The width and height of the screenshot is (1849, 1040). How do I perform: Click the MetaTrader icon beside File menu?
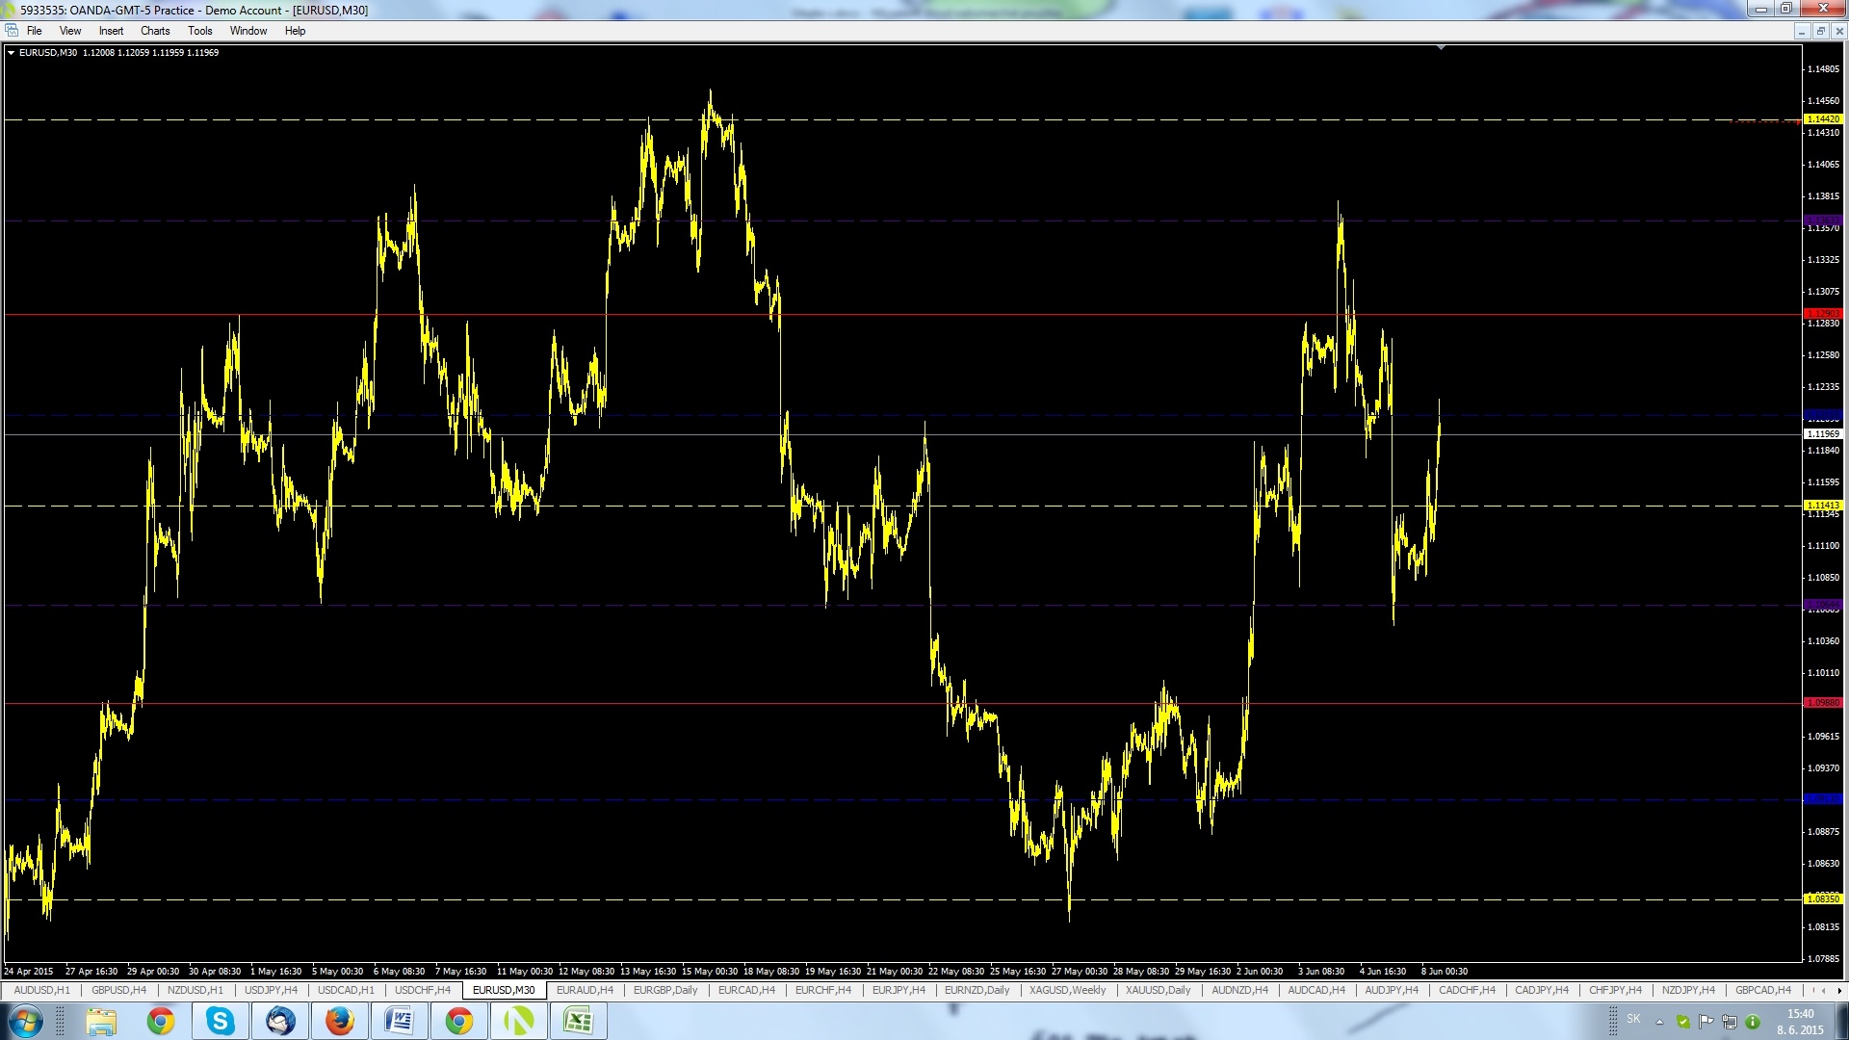coord(12,31)
